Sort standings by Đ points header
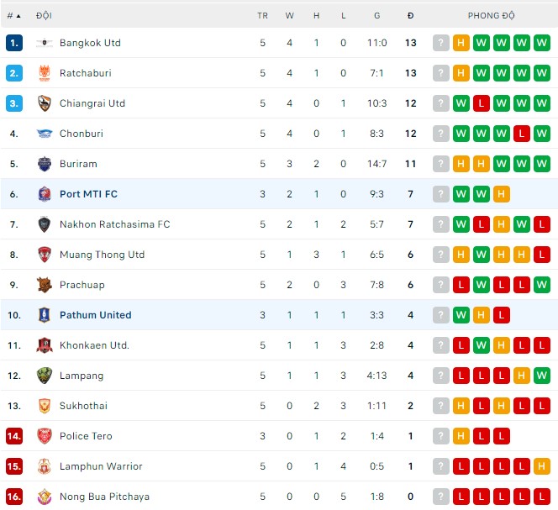This screenshot has height=510, width=558. (x=410, y=15)
